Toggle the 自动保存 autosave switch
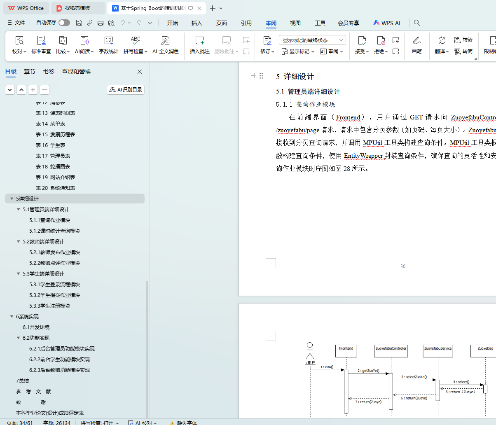496x425 pixels. point(64,23)
